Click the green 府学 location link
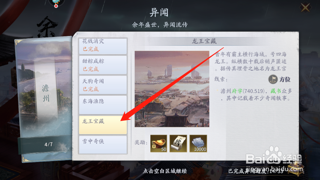Image resolution: width=320 pixels, height=180 pixels. 237,91
